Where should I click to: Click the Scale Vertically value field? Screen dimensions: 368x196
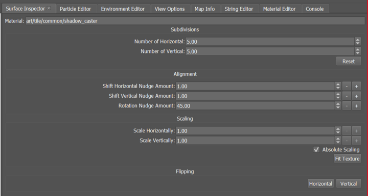coord(256,141)
